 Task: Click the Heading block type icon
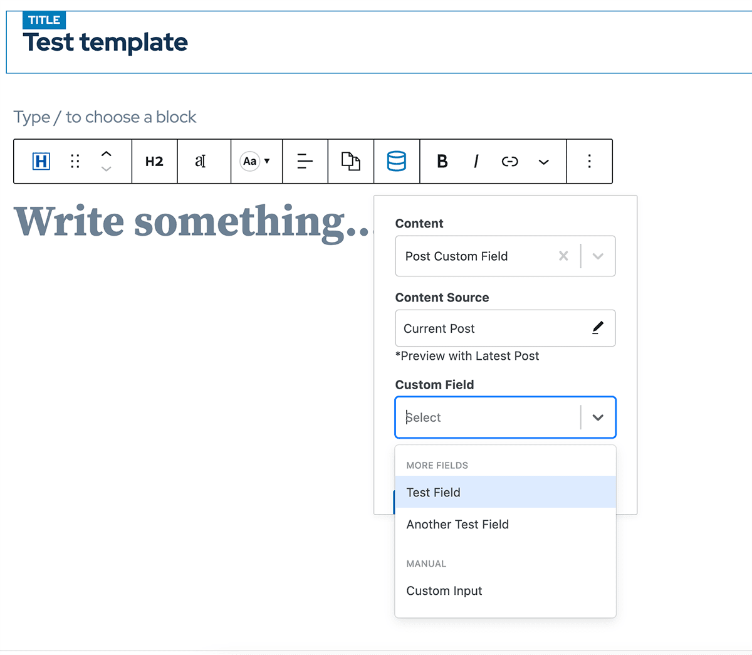pos(41,162)
